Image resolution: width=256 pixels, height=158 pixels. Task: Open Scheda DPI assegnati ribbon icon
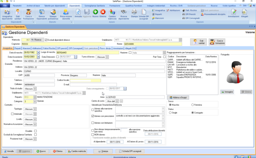[144, 14]
